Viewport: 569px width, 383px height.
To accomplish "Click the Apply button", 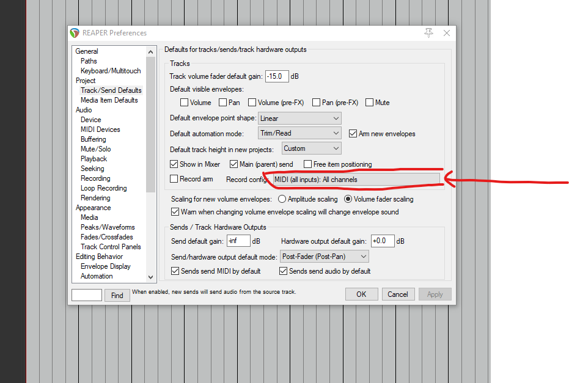I will (x=435, y=294).
